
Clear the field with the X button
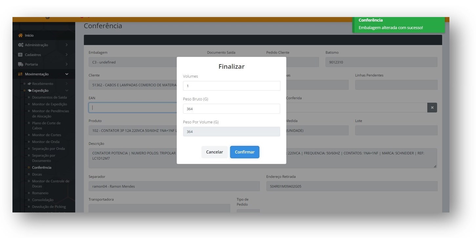coord(432,108)
